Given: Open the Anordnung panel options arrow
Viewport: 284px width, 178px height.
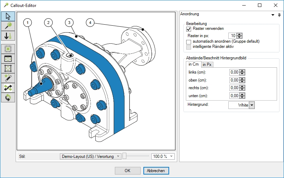Looking at the screenshot, I should [x=273, y=15].
